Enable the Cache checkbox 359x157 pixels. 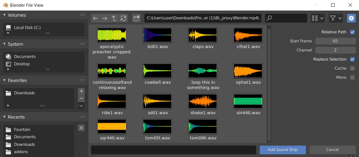click(352, 68)
